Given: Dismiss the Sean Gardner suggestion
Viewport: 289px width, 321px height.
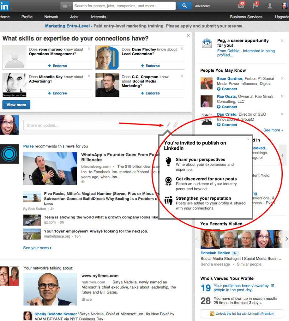Looking at the screenshot, I should tap(282, 78).
